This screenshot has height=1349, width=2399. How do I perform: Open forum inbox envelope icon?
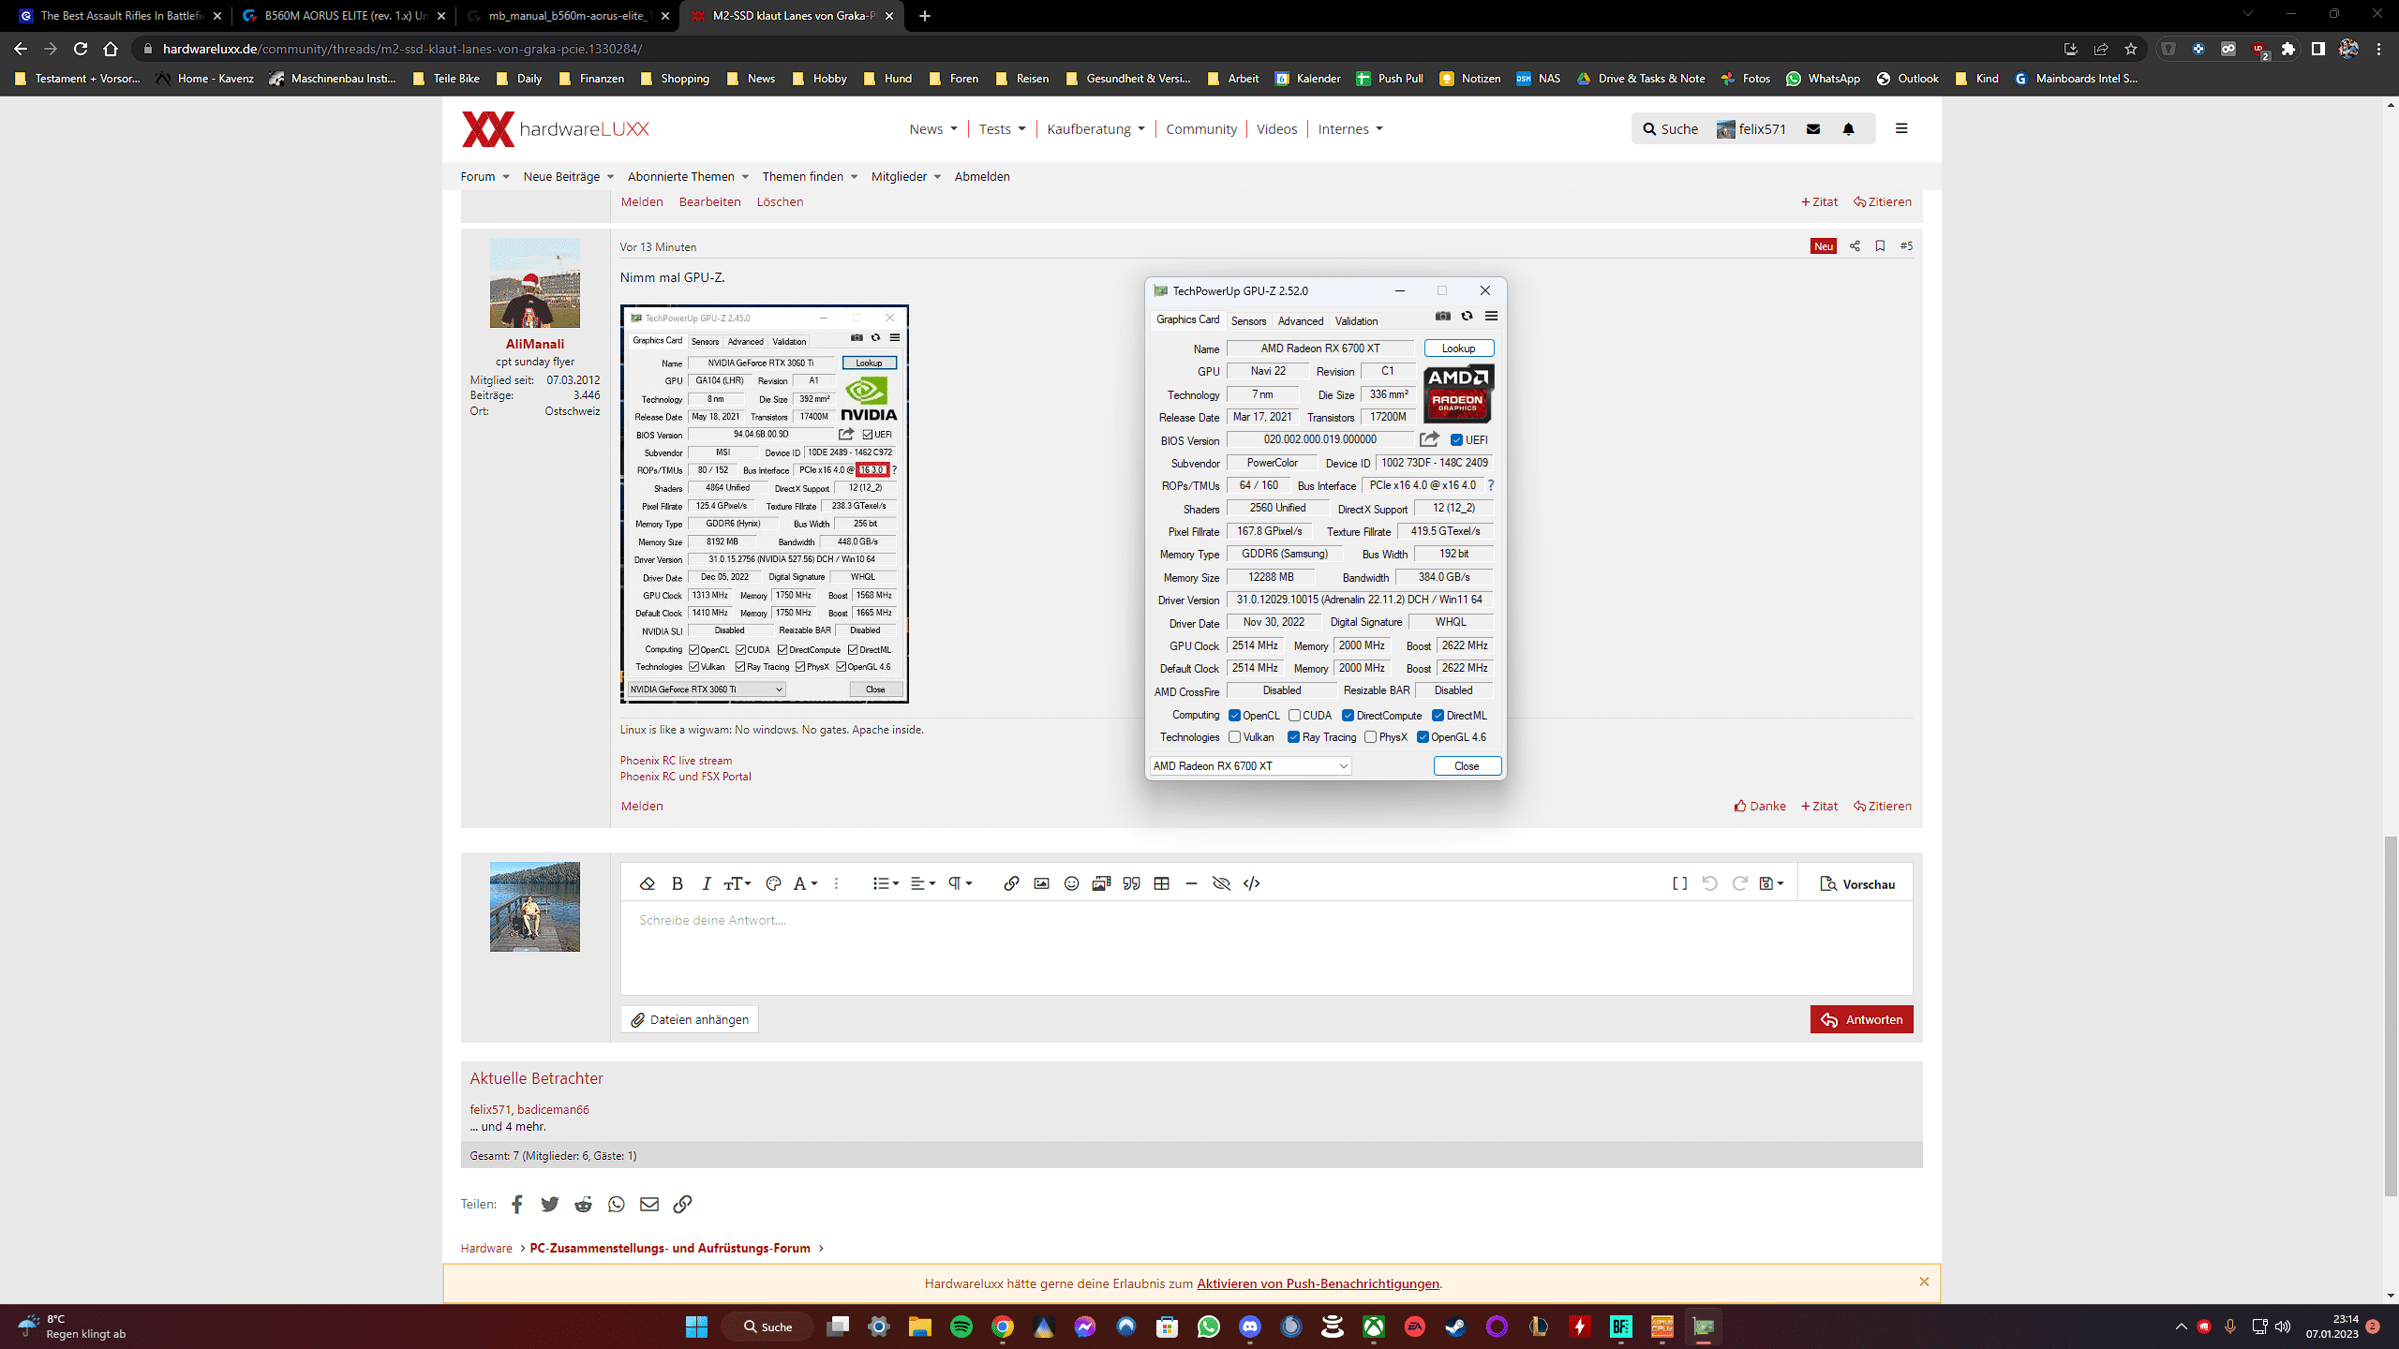click(x=1813, y=129)
